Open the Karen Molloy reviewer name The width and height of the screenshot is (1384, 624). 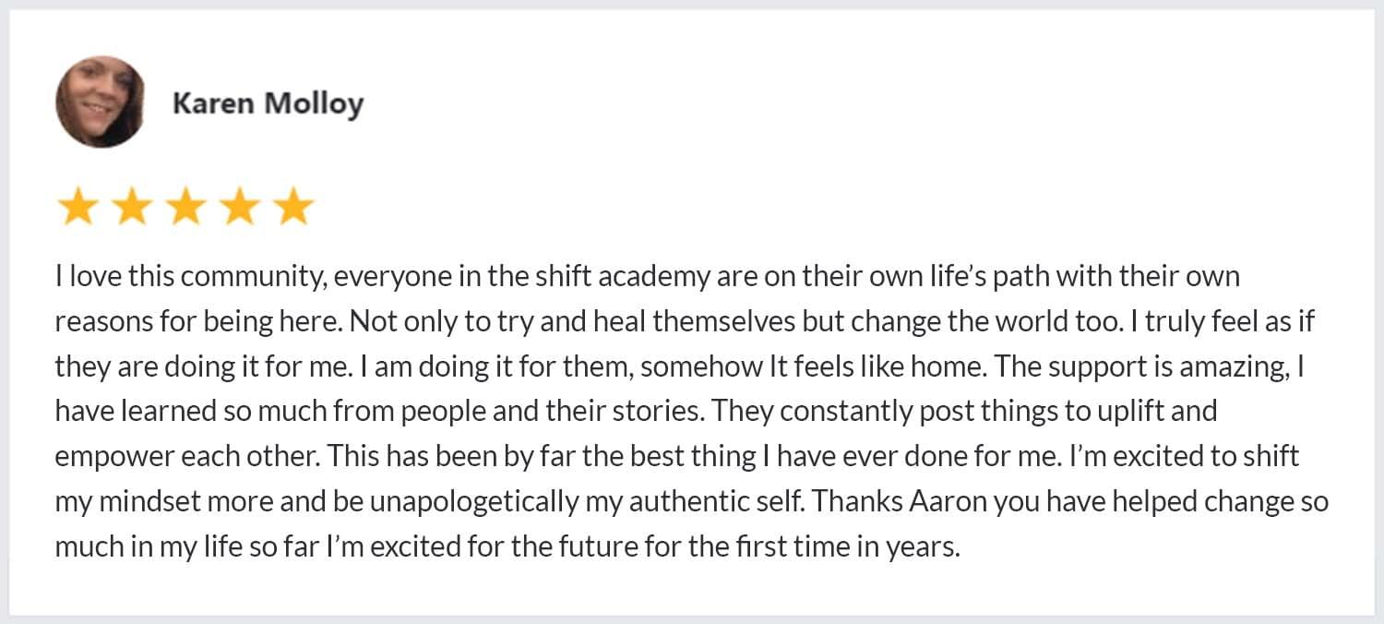[268, 103]
